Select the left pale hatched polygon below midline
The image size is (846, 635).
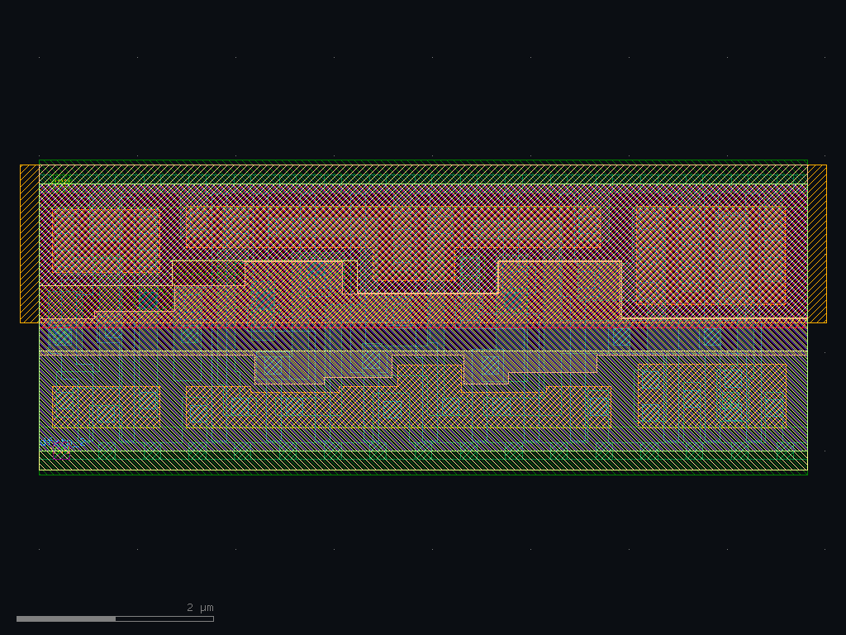(x=324, y=370)
